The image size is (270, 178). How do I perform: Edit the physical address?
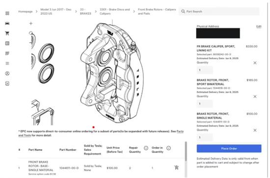tap(259, 26)
